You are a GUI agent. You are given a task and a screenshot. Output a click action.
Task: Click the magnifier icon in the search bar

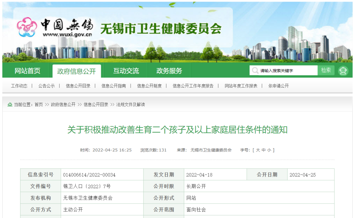(x=255, y=70)
